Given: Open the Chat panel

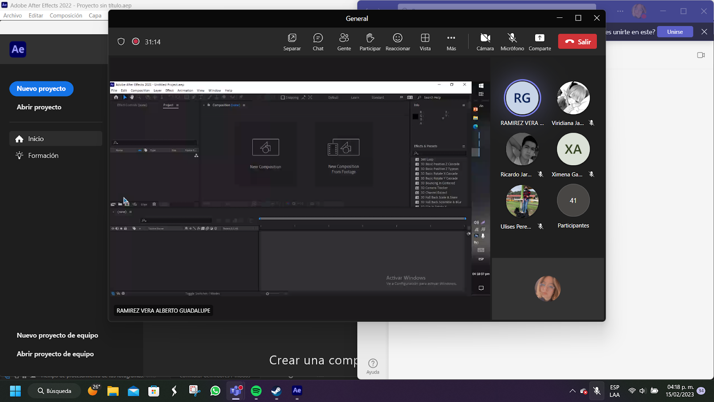Looking at the screenshot, I should [318, 42].
